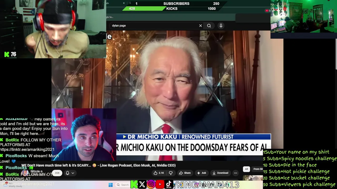
Task: Click the linktr.ee/amariking2021 chat link
Action: [27, 150]
